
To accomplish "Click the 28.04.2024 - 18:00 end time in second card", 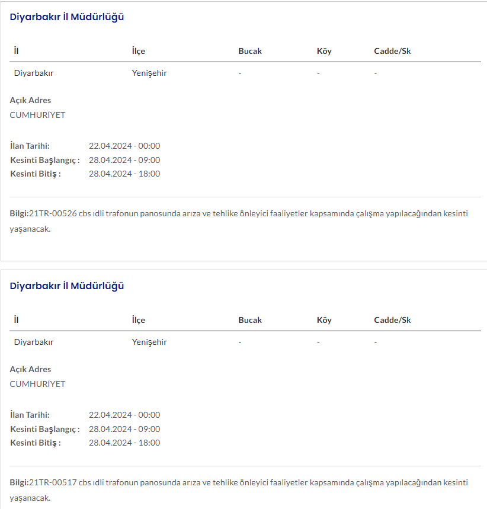I will (124, 443).
